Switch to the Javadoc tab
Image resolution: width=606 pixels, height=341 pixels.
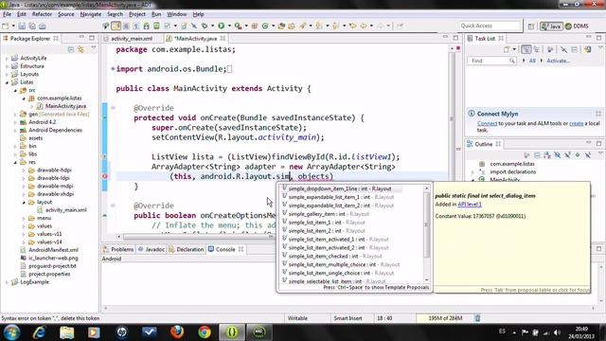pos(151,249)
